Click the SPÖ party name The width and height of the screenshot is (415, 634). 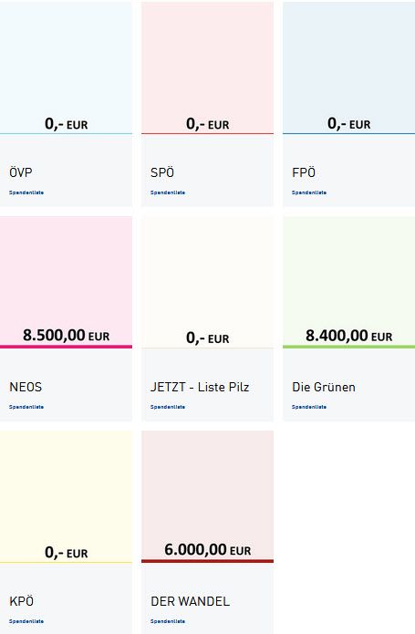(x=162, y=172)
